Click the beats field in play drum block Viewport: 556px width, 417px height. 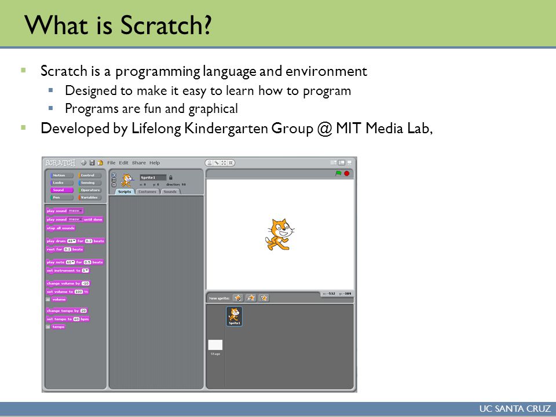tap(89, 241)
